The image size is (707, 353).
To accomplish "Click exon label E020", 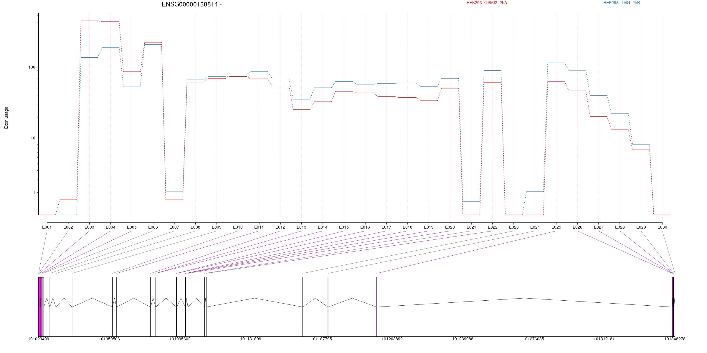I will tap(450, 227).
